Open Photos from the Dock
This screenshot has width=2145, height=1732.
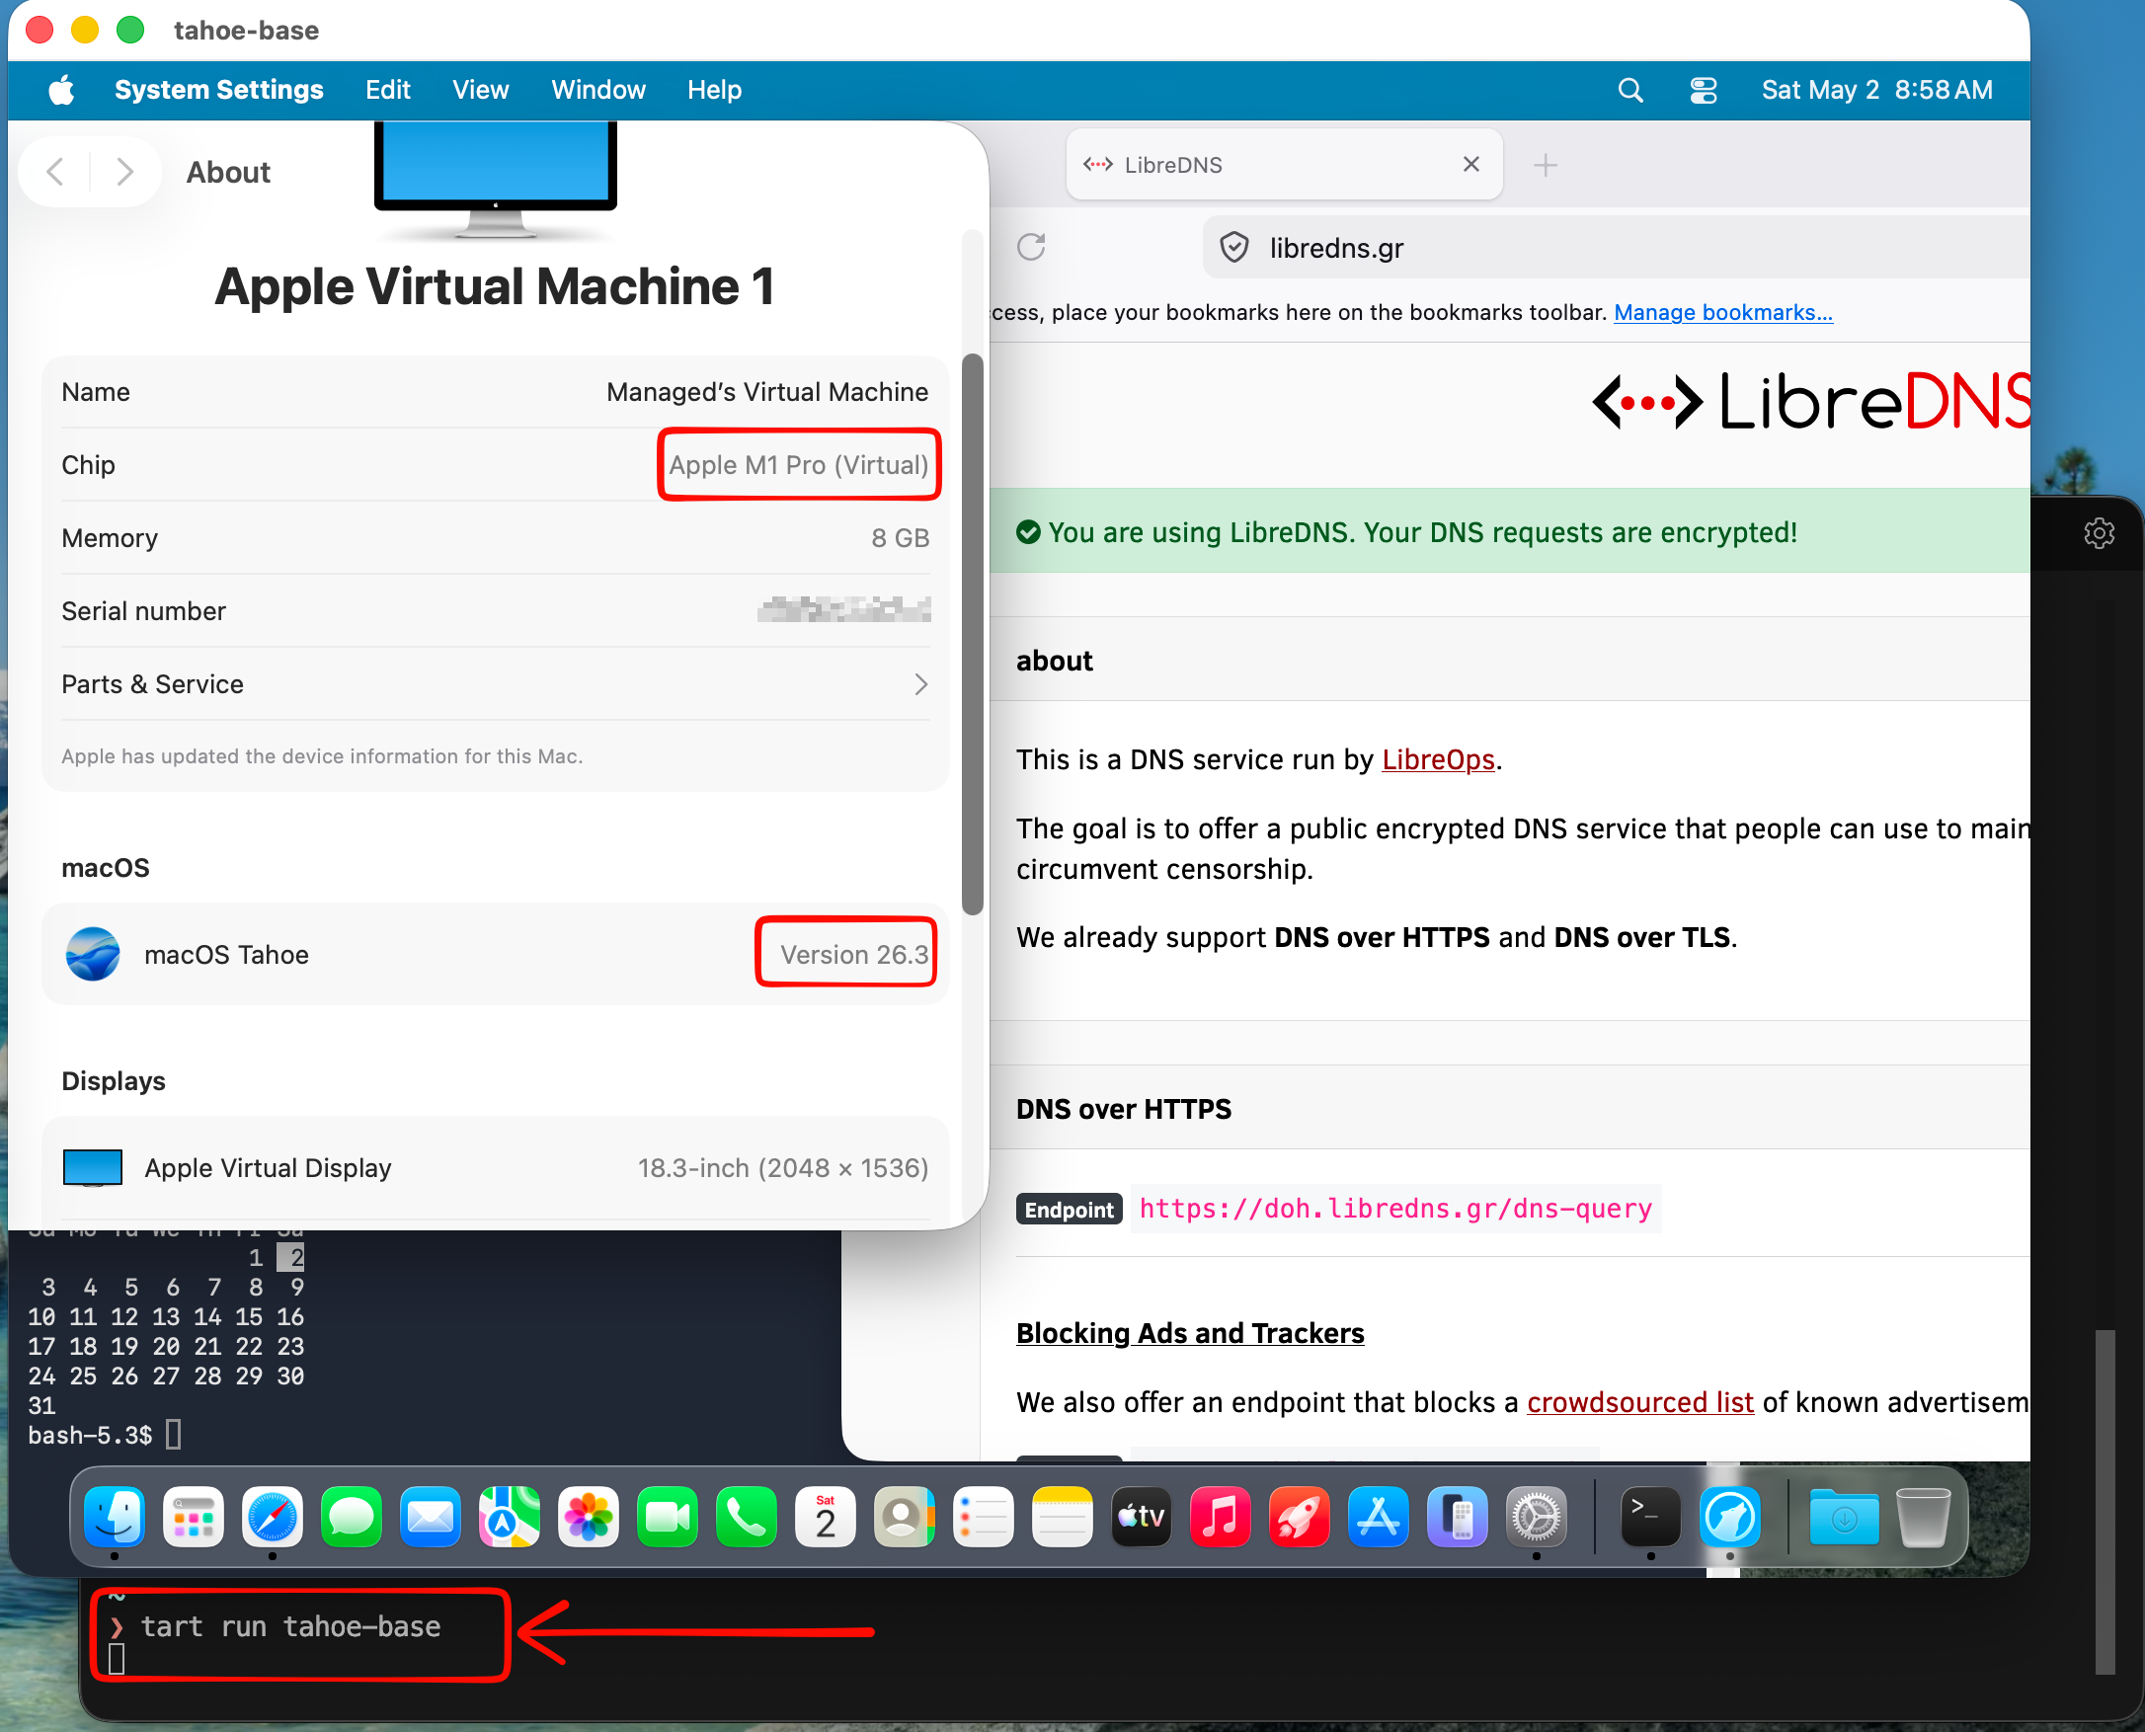(589, 1518)
